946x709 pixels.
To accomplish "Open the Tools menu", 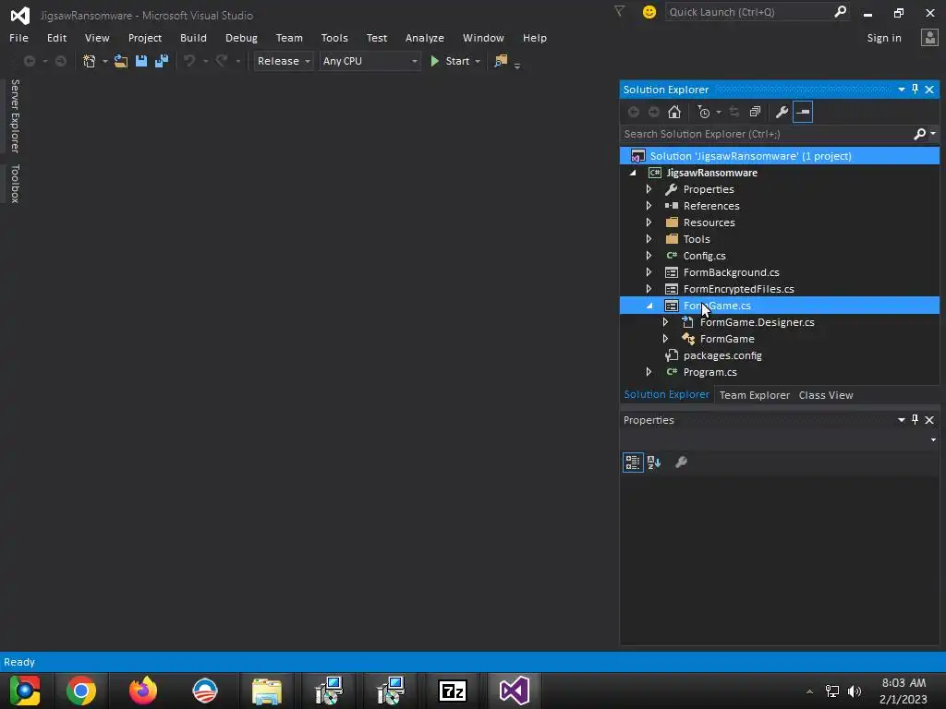I will [x=334, y=37].
